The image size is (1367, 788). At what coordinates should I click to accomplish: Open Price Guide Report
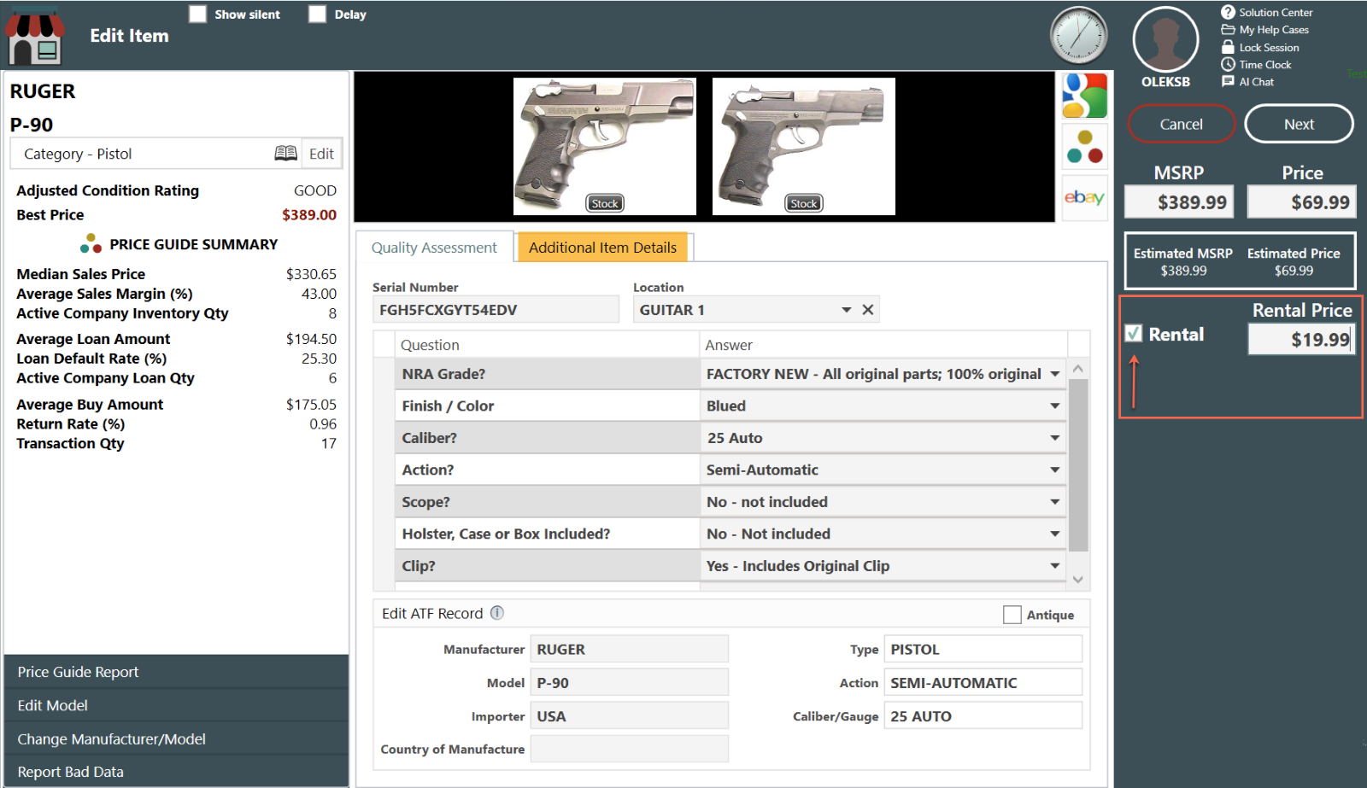tap(176, 672)
